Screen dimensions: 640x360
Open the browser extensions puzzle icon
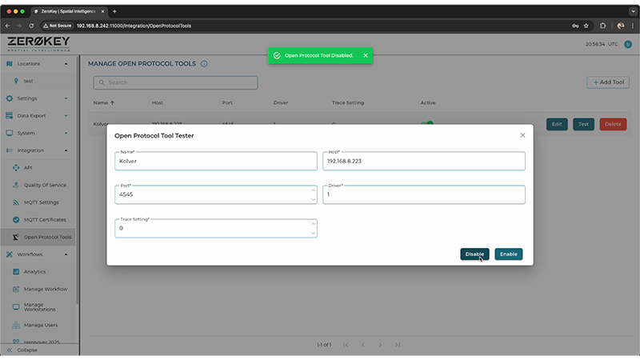click(x=602, y=25)
